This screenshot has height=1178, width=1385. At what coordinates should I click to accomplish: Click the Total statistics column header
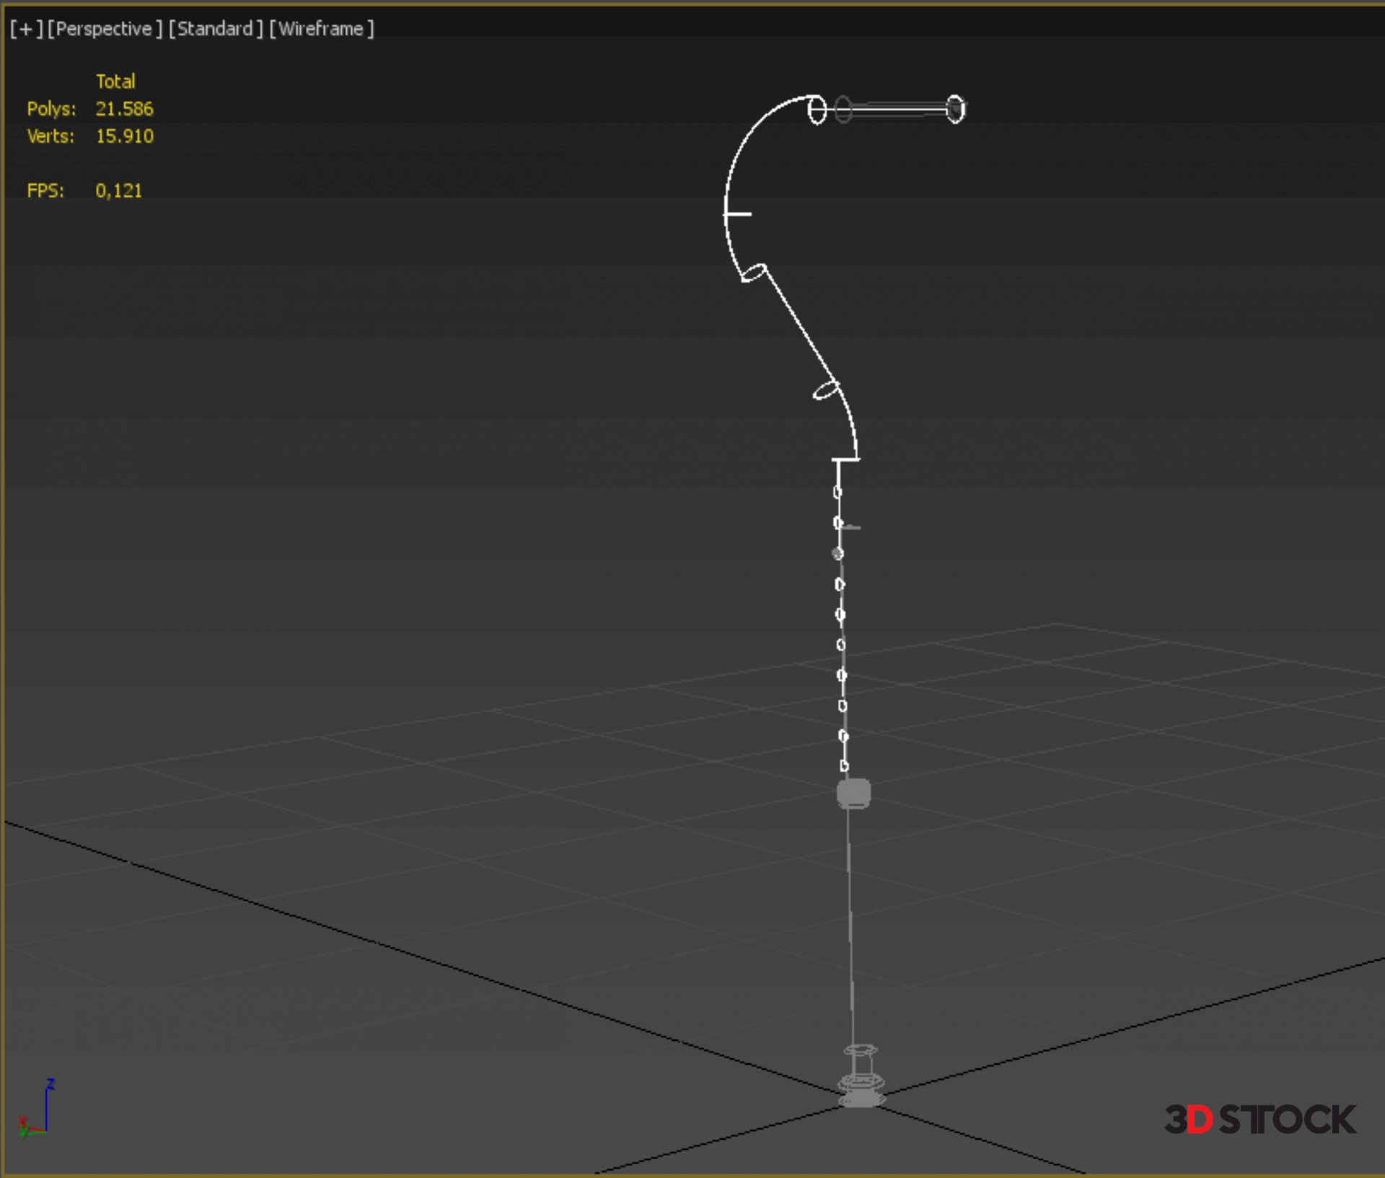(x=115, y=82)
